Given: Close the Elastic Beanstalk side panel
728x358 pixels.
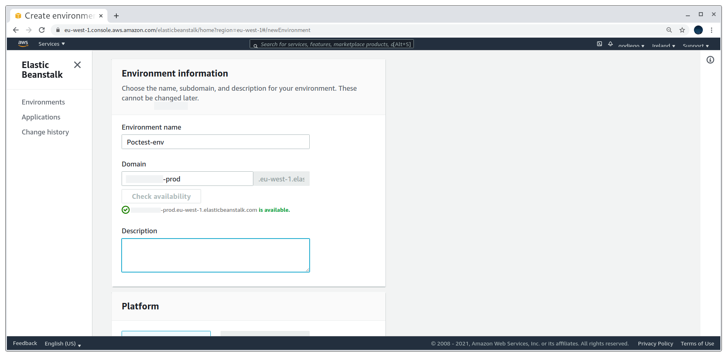Looking at the screenshot, I should [x=77, y=65].
